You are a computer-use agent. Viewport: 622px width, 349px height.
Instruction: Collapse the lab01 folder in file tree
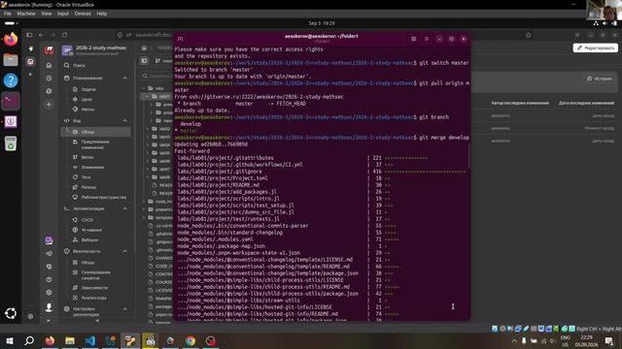147,96
